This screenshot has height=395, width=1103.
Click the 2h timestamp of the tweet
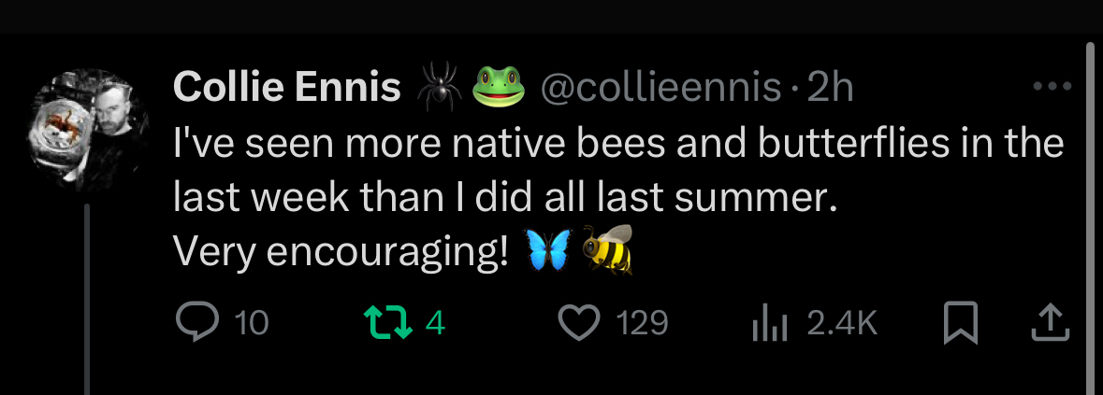pyautogui.click(x=831, y=88)
